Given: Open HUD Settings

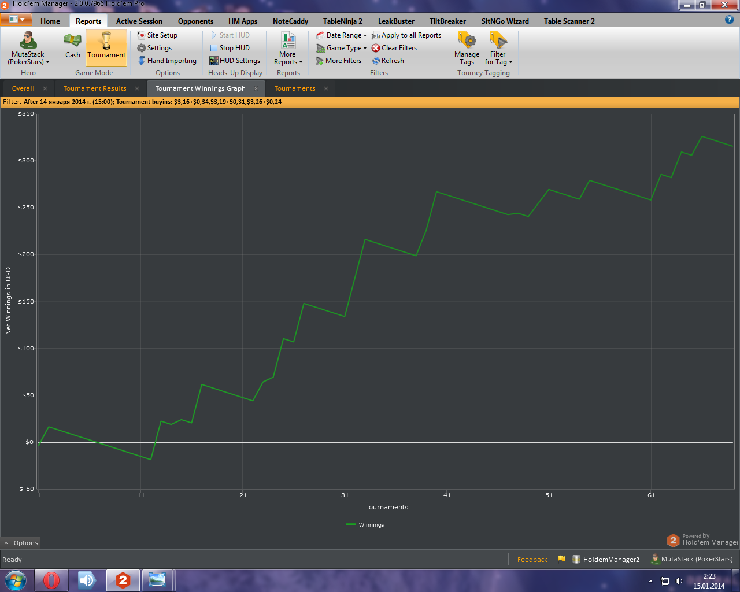Looking at the screenshot, I should pos(235,61).
